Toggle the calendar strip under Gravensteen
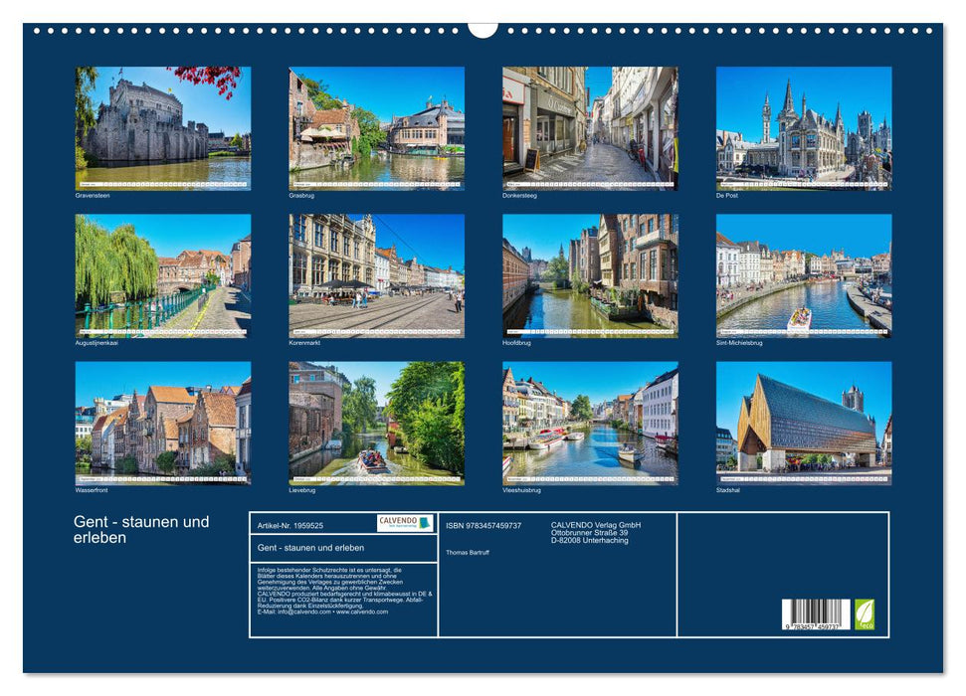Screen dimensions: 966x696 (x=160, y=184)
